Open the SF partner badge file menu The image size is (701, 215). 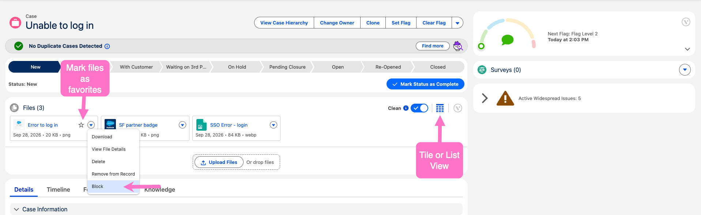coord(182,125)
